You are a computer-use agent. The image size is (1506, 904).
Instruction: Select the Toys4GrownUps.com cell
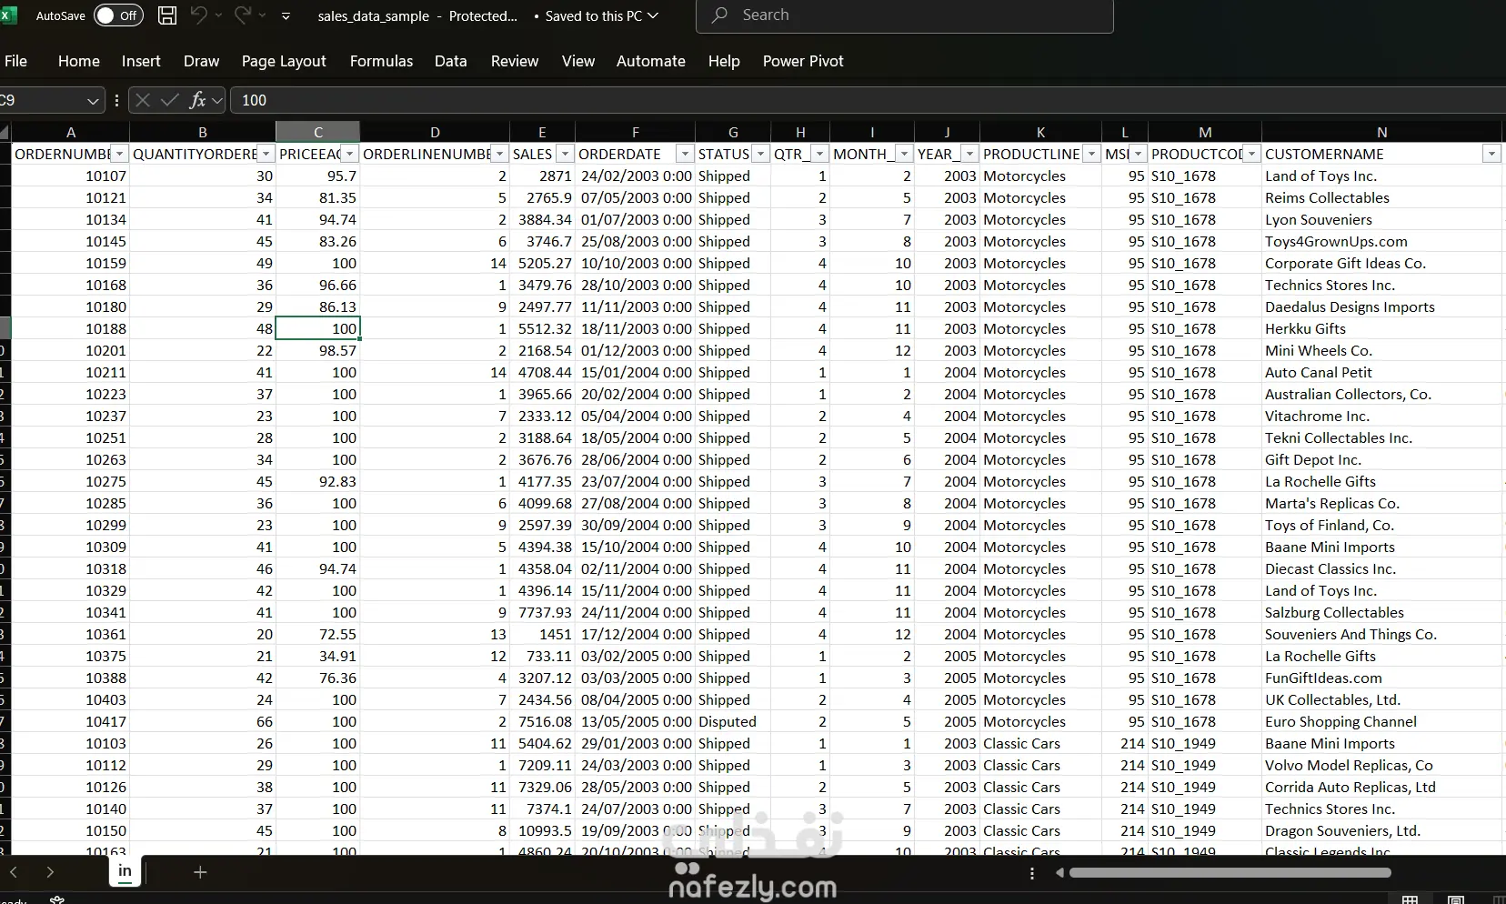pos(1382,242)
